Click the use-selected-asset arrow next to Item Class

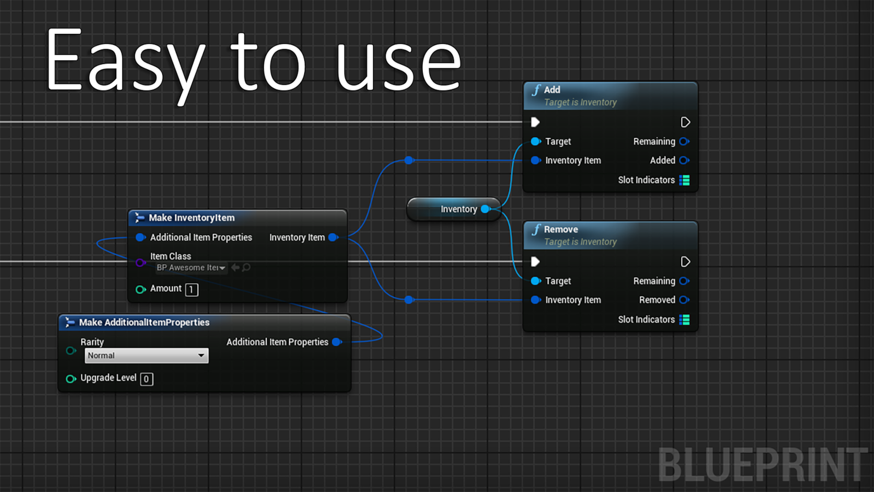235,268
